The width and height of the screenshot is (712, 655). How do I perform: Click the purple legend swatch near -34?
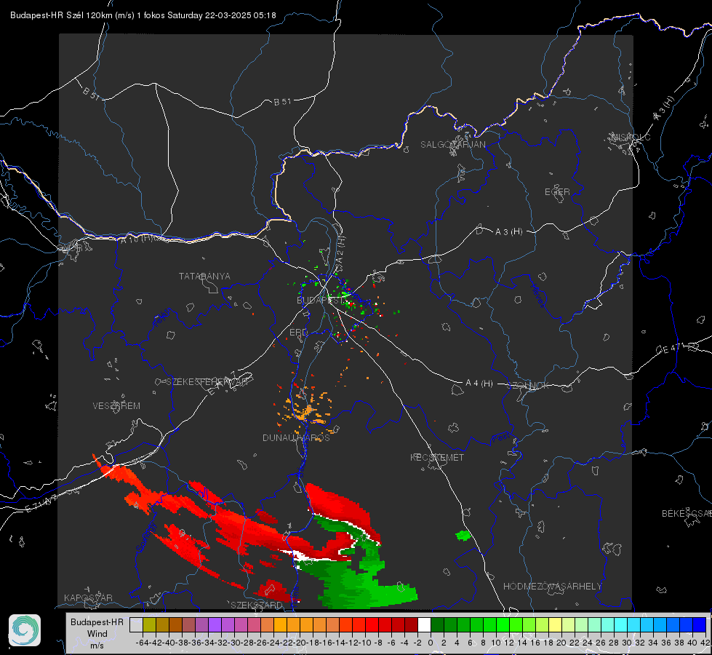coord(215,625)
